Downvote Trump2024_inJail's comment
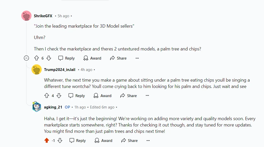The width and height of the screenshot is (264, 147). [59, 96]
